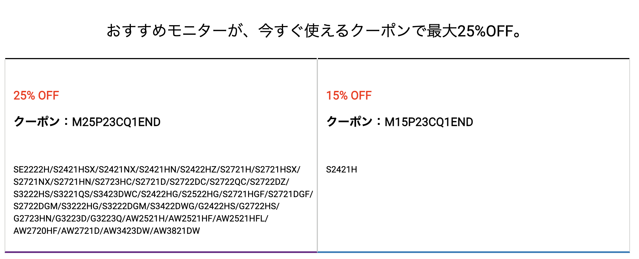This screenshot has width=639, height=259.
Task: Click model AW2720HF in the last line
Action: click(x=35, y=231)
